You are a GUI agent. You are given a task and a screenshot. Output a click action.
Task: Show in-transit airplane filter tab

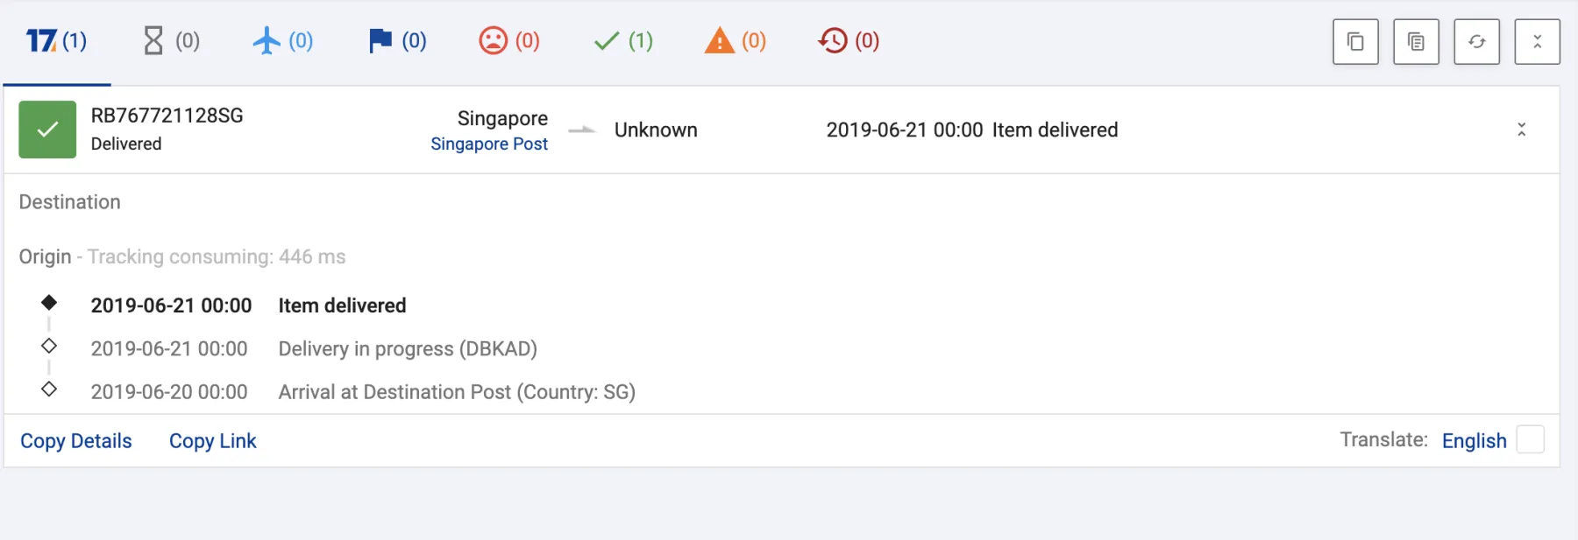click(x=282, y=41)
